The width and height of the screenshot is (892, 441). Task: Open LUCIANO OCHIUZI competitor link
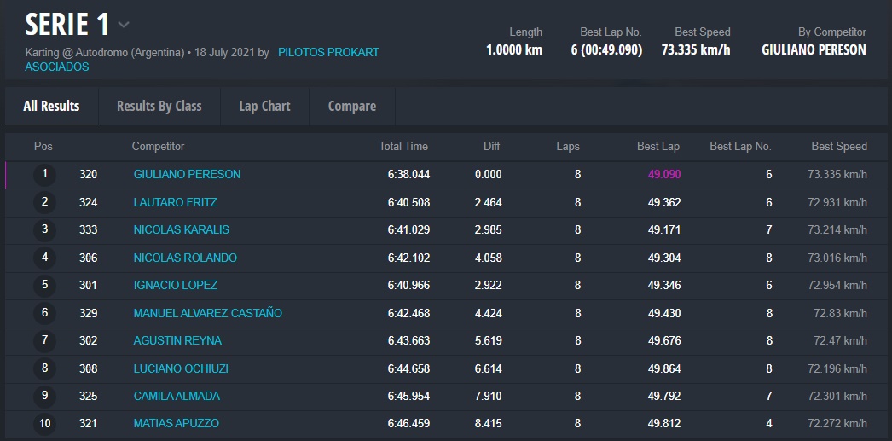pyautogui.click(x=181, y=368)
